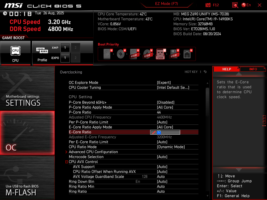Take a screenshot with the F12 camera icon
The width and height of the screenshot is (267, 200).
[x=208, y=5]
